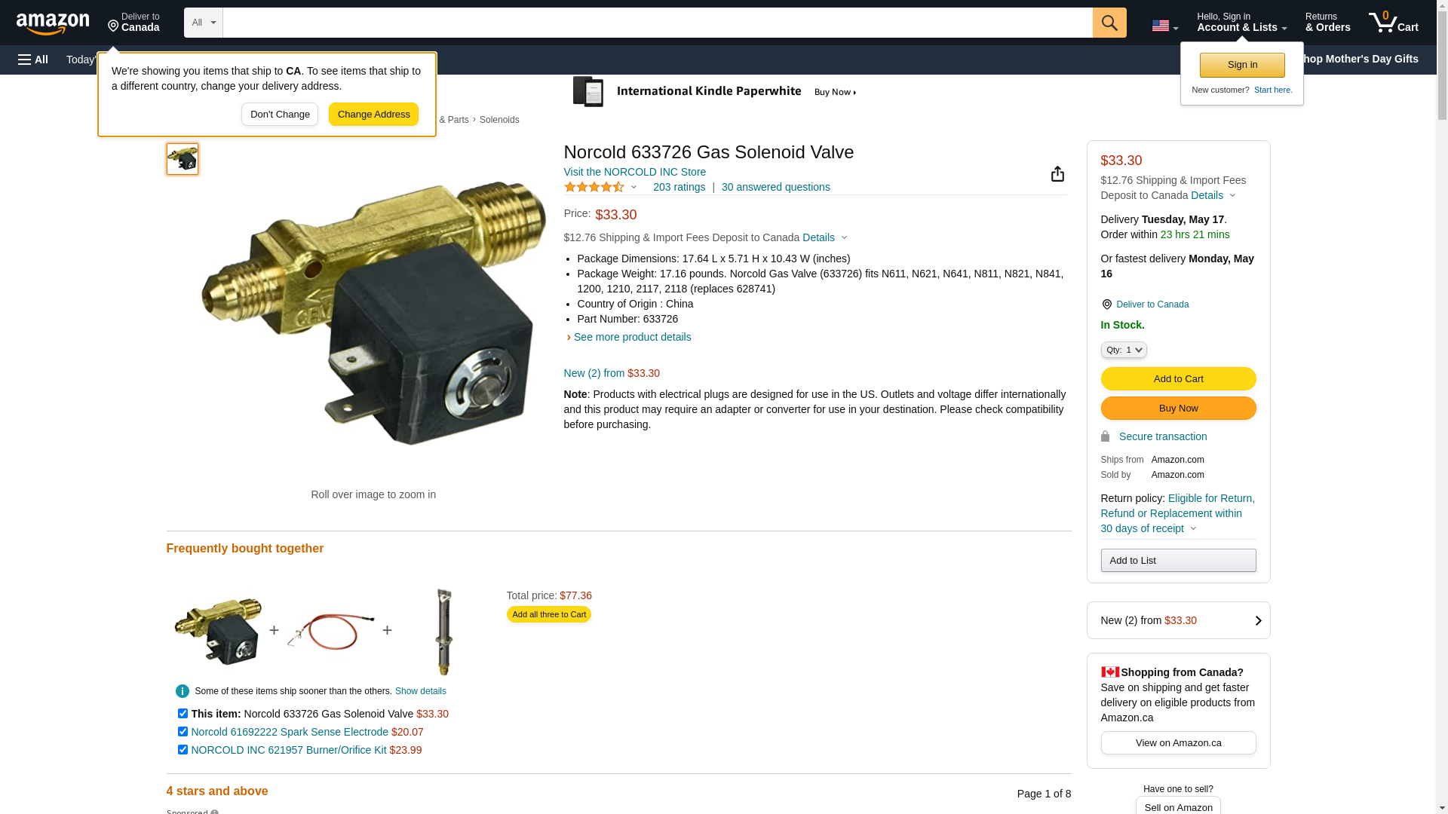Image resolution: width=1448 pixels, height=814 pixels.
Task: Click the Add to Cart button
Action: [x=1178, y=379]
